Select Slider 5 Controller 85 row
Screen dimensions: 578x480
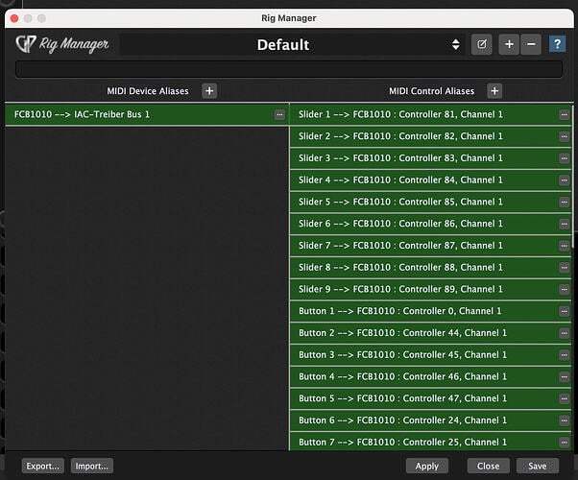click(x=430, y=202)
